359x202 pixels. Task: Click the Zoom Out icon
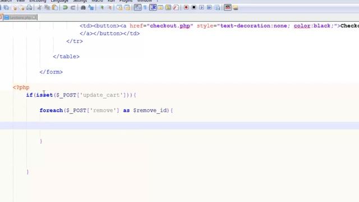(110, 7)
